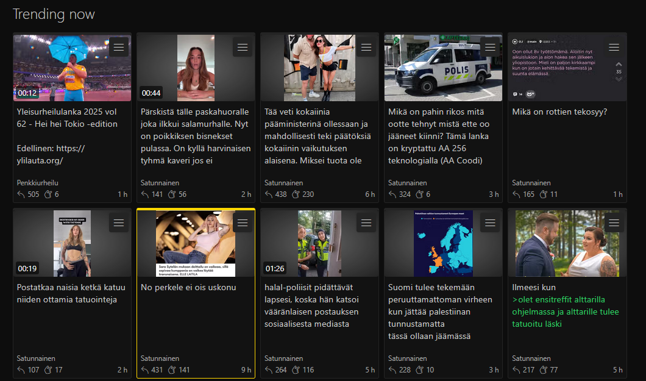The height and width of the screenshot is (381, 646).
Task: Click Satunnainen label on No perkele card
Action: (x=160, y=358)
